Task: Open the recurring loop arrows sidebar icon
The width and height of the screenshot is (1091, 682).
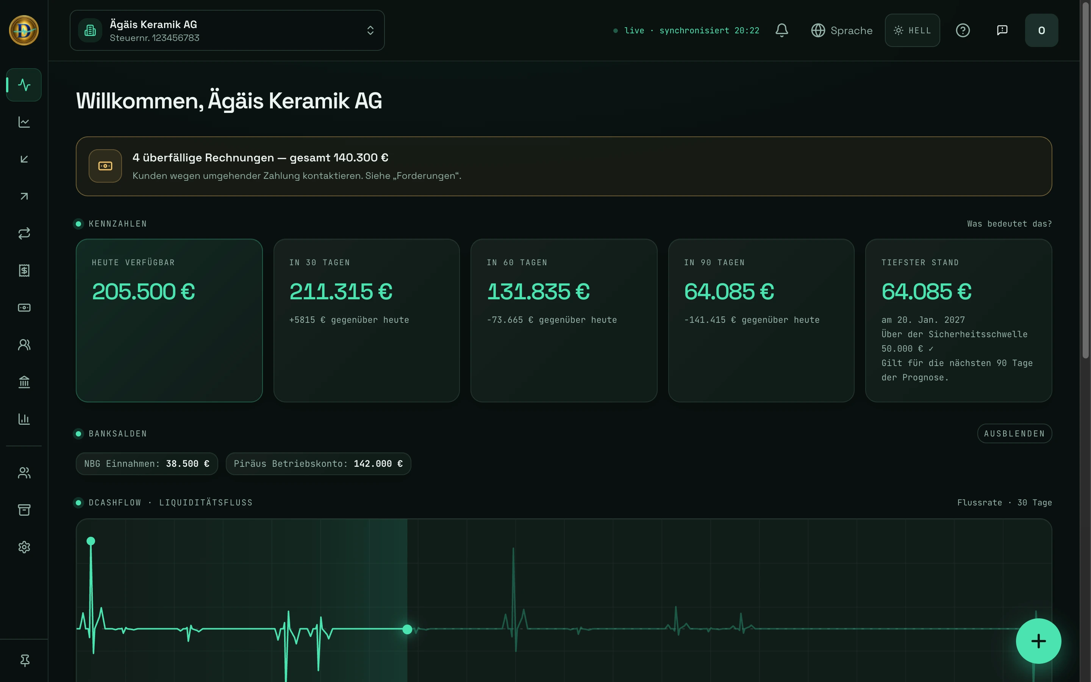Action: [x=24, y=234]
